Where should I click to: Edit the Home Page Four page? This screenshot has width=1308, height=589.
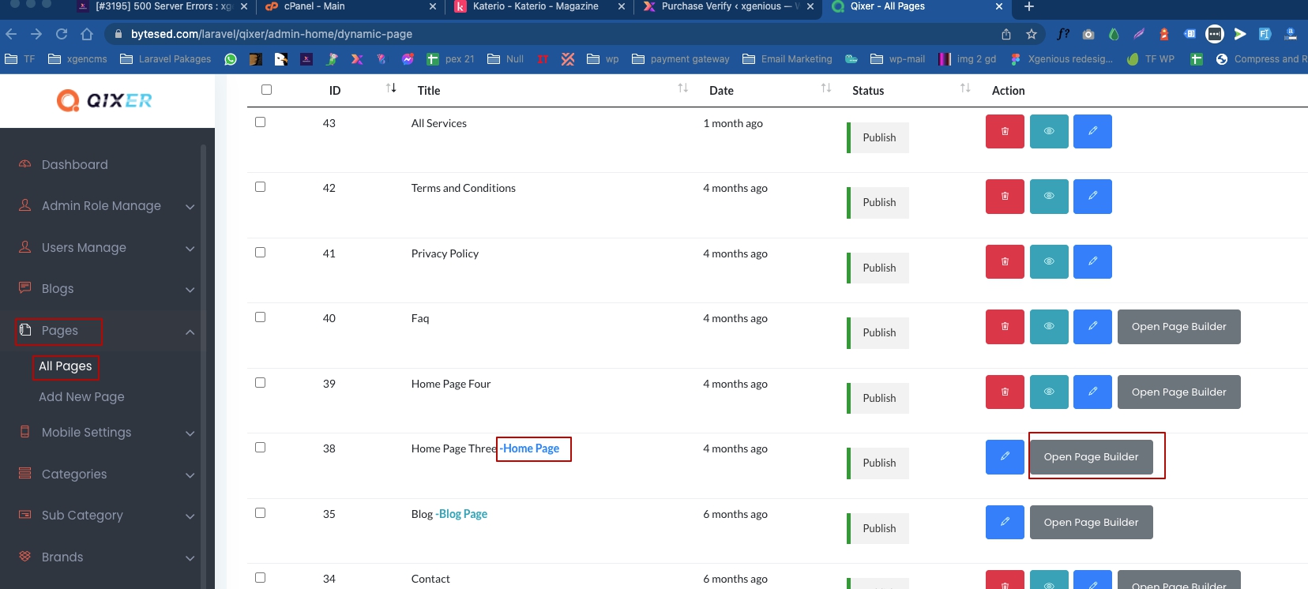[1092, 392]
